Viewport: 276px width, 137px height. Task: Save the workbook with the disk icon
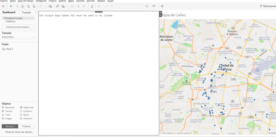pyautogui.click(x=23, y=6)
